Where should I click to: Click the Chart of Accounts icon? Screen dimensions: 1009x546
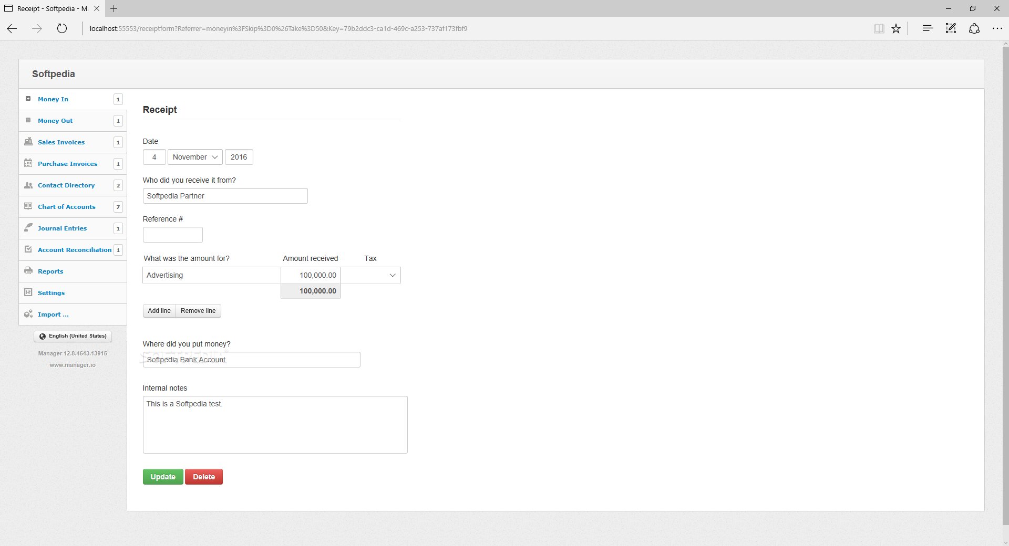coord(28,206)
